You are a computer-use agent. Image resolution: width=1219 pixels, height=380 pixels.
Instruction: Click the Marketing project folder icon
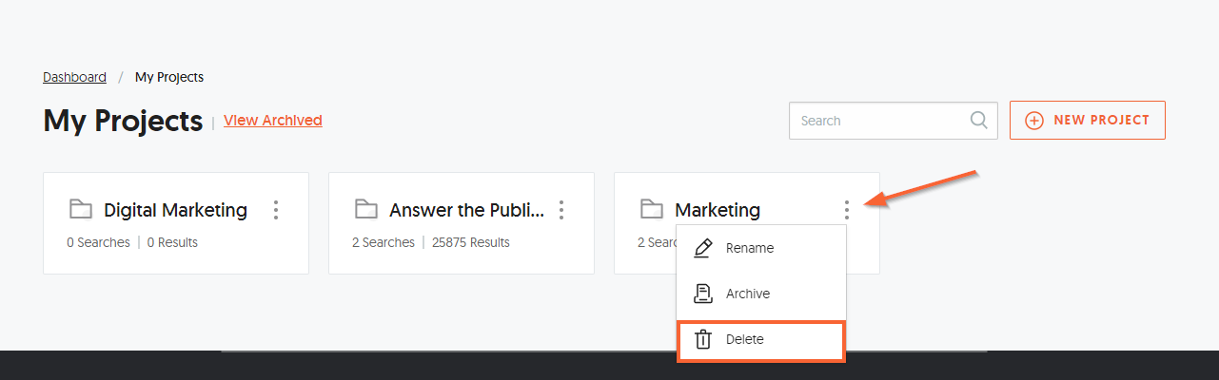(x=651, y=209)
